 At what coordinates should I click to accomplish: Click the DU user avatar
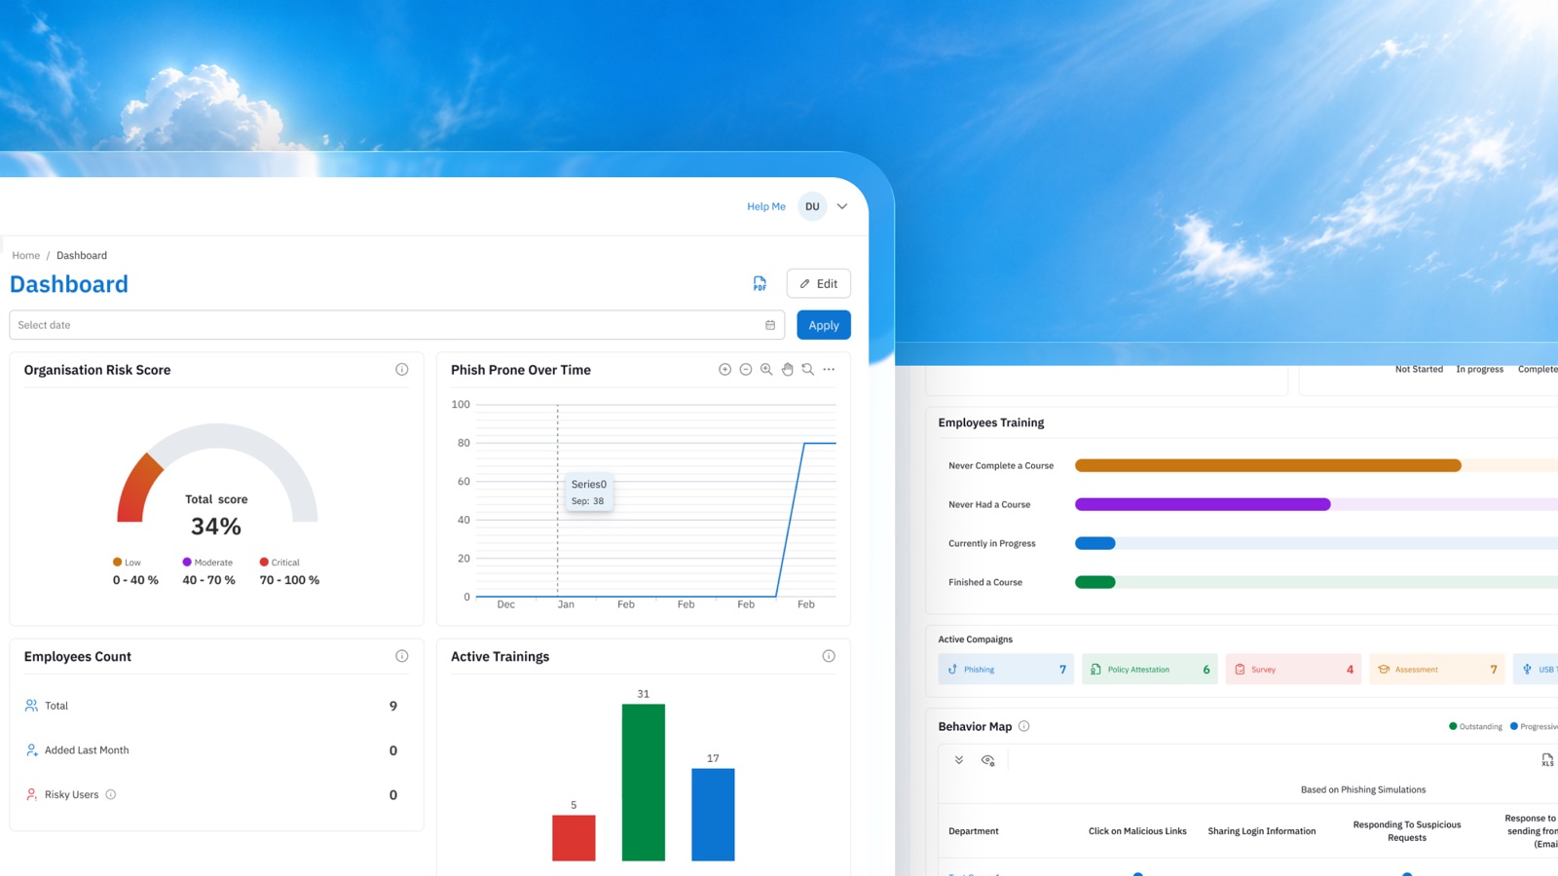812,206
